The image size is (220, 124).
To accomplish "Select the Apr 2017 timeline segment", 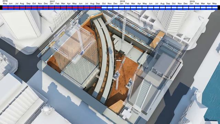I will (x=69, y=8).
